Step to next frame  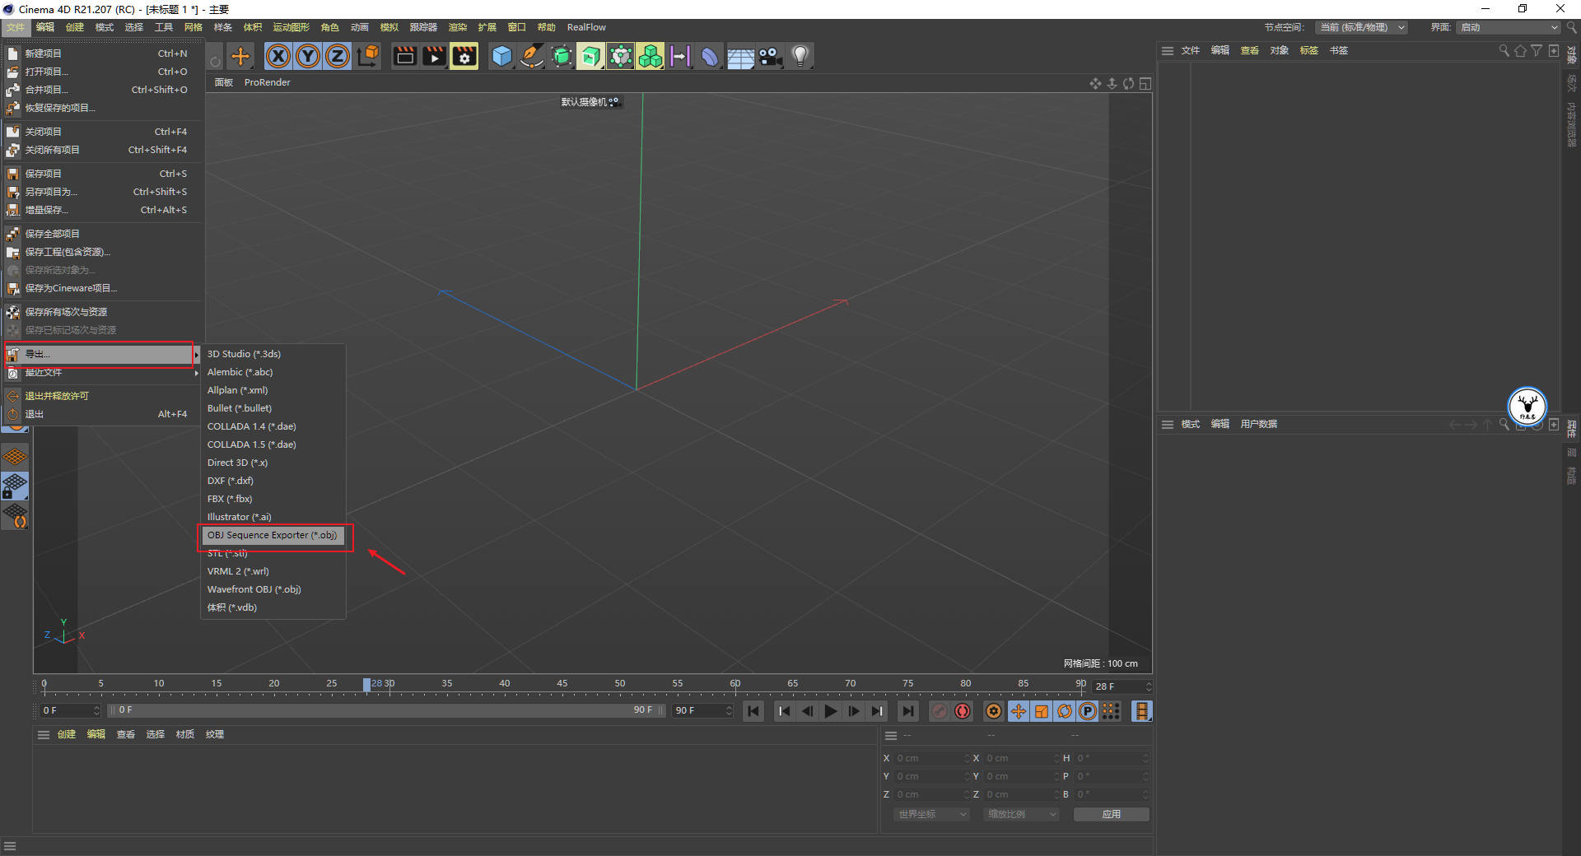click(854, 711)
